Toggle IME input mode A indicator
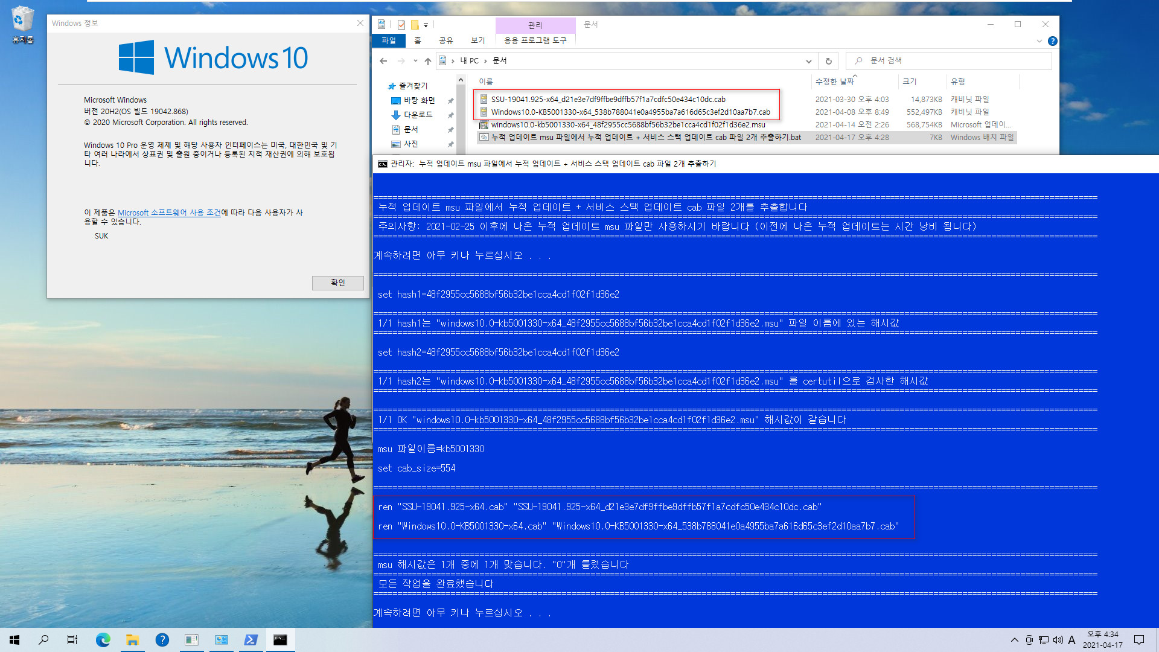 (1071, 640)
